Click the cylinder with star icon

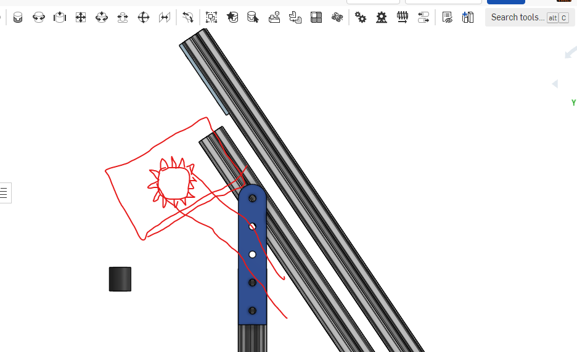coord(232,17)
